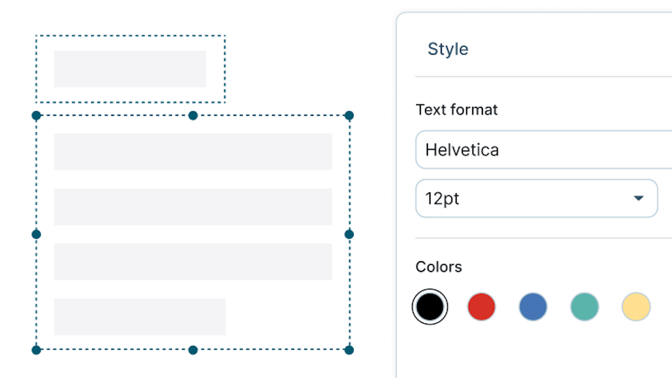
Task: Click the short last gray text line
Action: (139, 317)
